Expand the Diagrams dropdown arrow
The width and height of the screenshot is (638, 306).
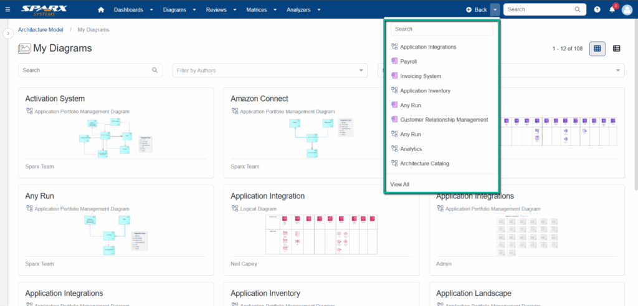point(194,10)
